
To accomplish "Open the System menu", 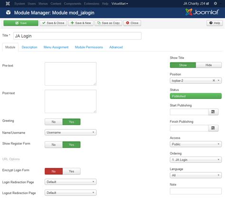I will tap(19, 3).
